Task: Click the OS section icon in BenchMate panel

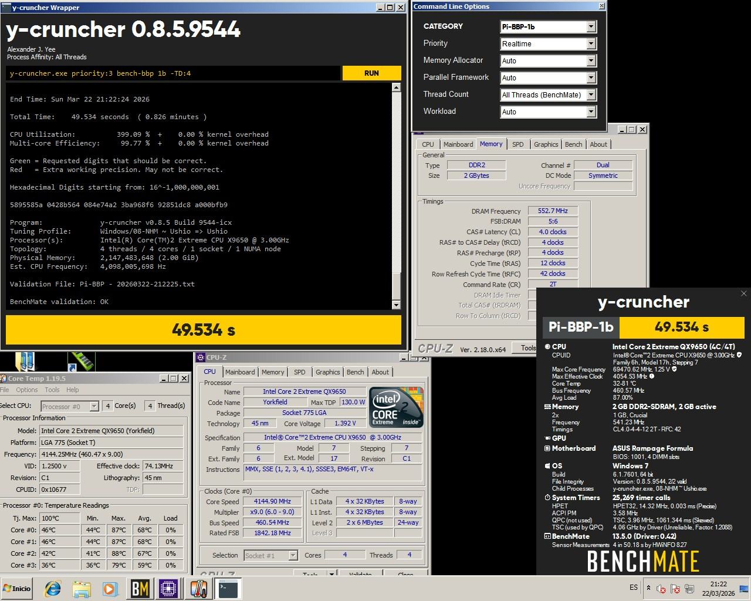Action: (547, 466)
